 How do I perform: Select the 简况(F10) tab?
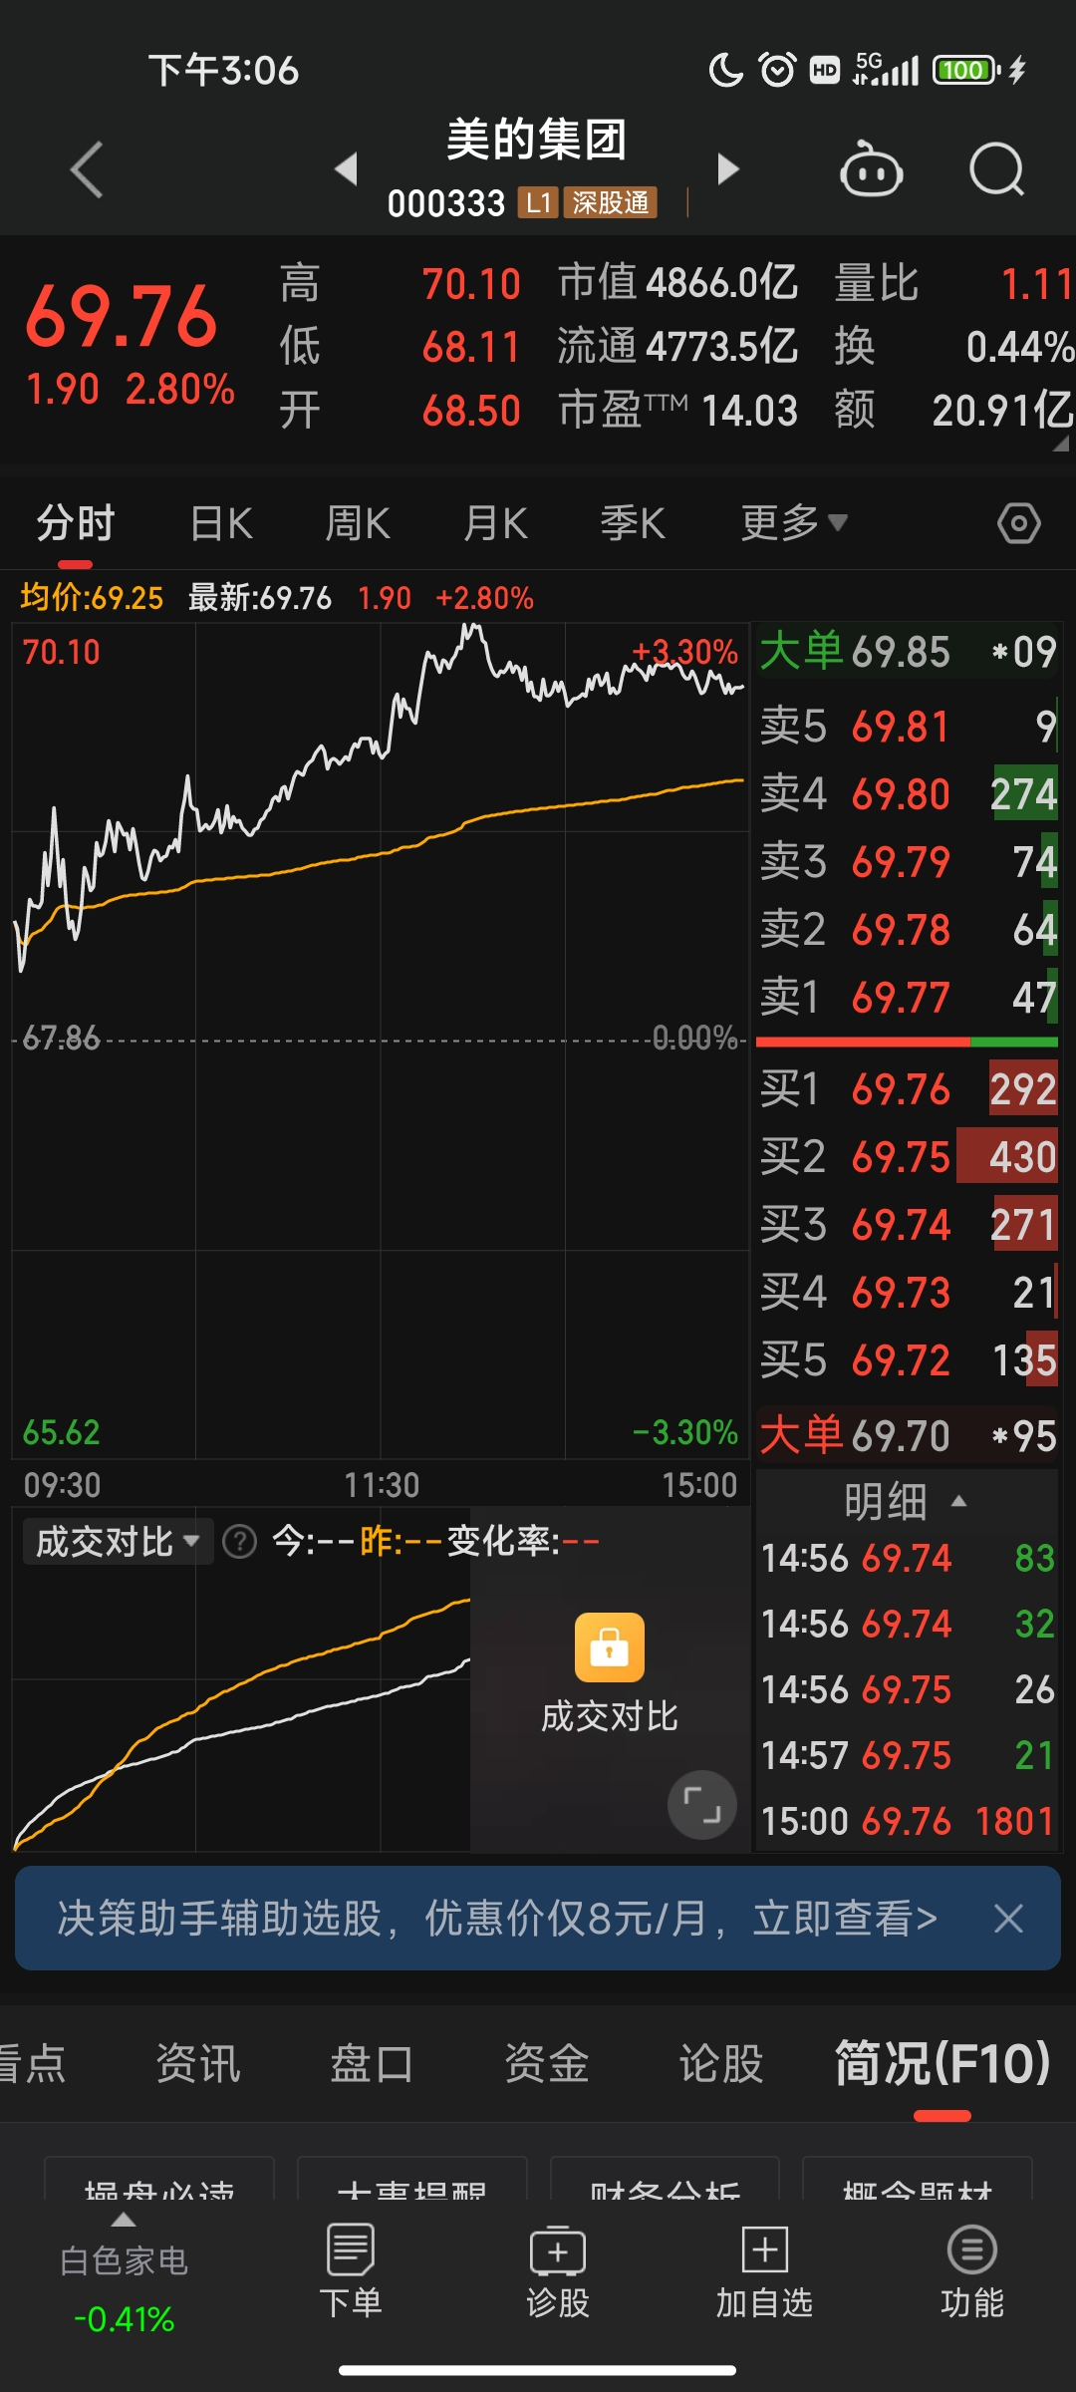click(942, 2063)
